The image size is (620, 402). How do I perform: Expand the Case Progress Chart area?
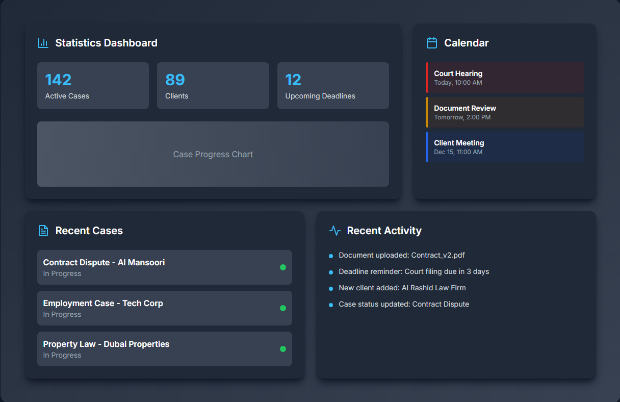point(213,154)
